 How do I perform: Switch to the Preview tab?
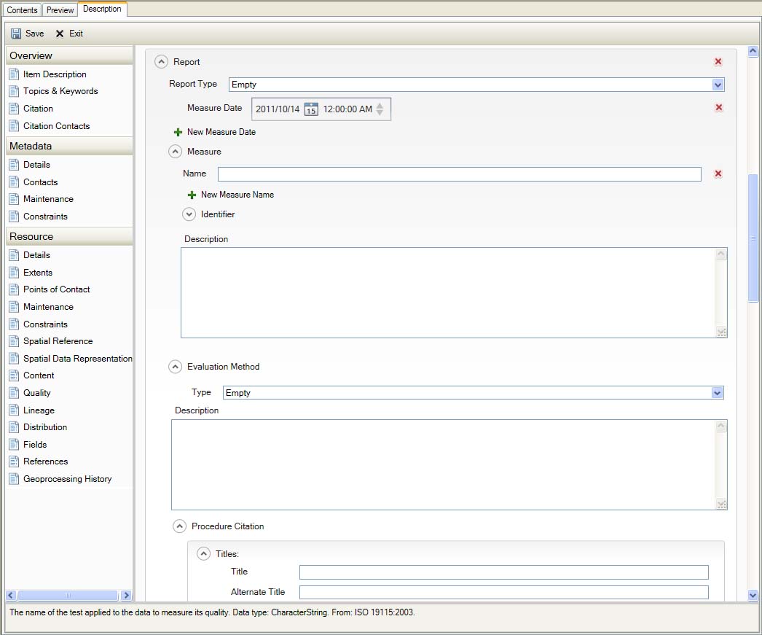tap(60, 10)
